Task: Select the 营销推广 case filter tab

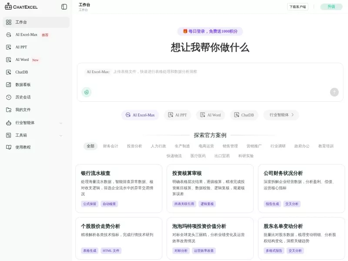Action: [254, 146]
